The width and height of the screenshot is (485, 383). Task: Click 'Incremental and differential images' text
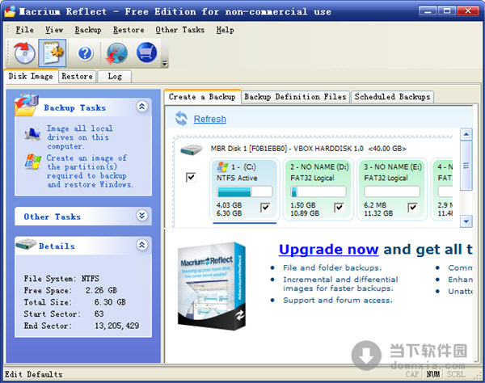[x=340, y=284]
